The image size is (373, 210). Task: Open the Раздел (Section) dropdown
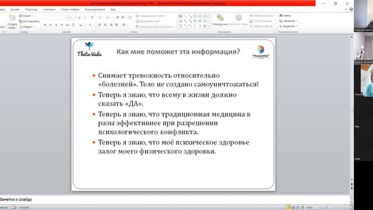coord(27,27)
